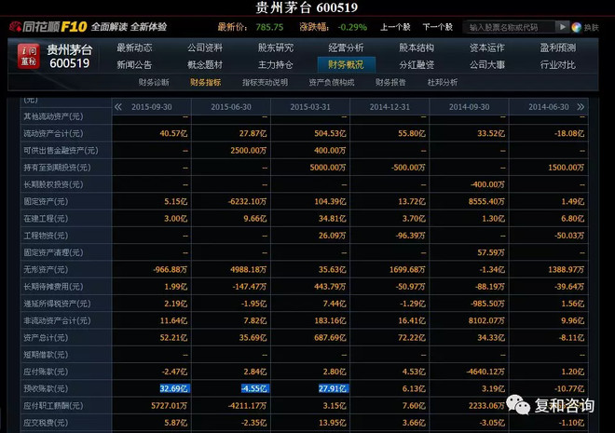615x433 pixels.
Task: Click the 2015-03-31 column header
Action: (x=310, y=107)
